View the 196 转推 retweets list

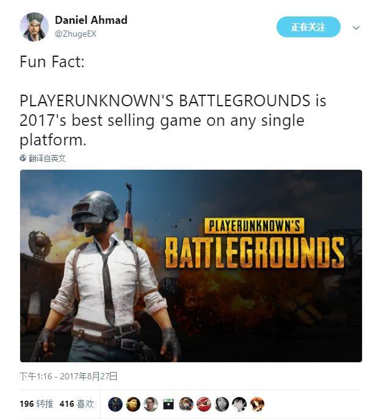[x=37, y=404]
